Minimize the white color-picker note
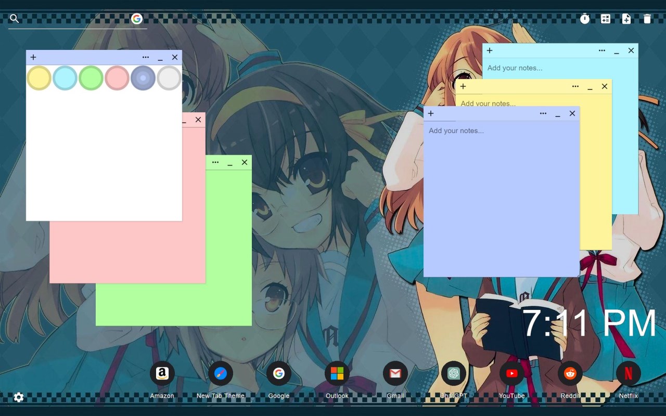This screenshot has height=416, width=666. pos(160,58)
